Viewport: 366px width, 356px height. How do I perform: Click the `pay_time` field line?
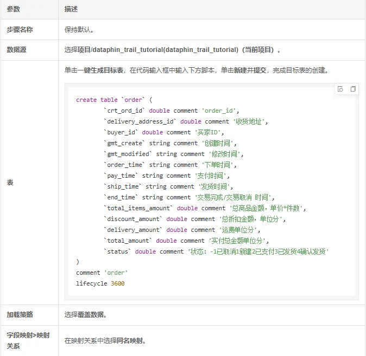pyautogui.click(x=167, y=176)
